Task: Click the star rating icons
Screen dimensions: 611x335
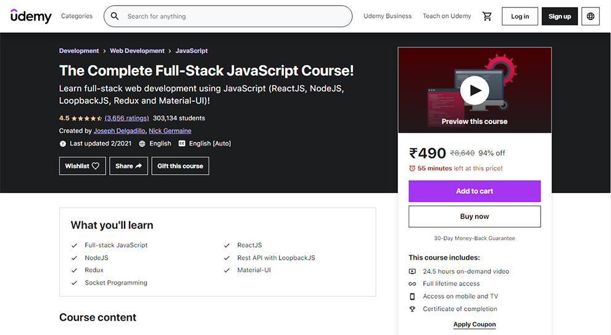Action: coord(86,118)
